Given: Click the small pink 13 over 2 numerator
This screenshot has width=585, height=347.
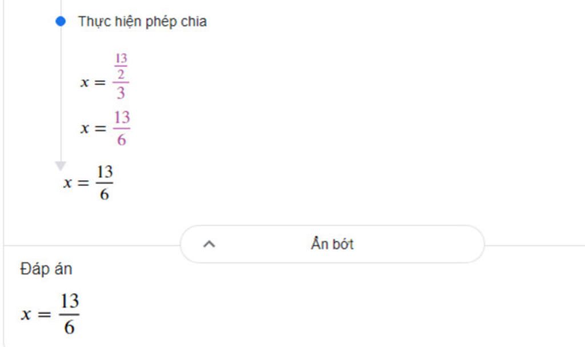Looking at the screenshot, I should (x=121, y=66).
